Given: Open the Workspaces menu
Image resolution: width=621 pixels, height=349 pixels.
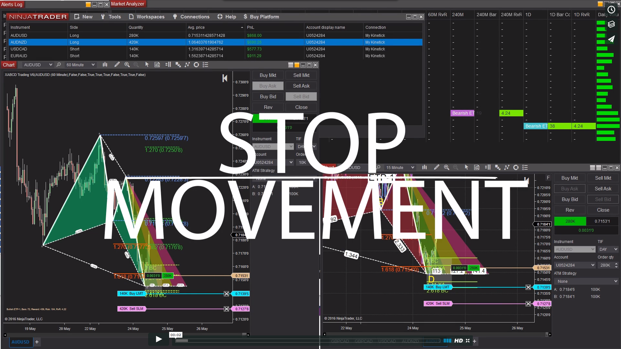Looking at the screenshot, I should pos(147,16).
